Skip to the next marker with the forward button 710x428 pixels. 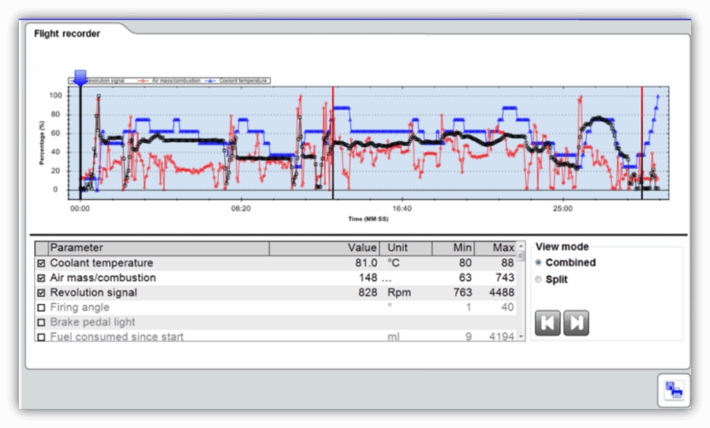click(x=575, y=323)
